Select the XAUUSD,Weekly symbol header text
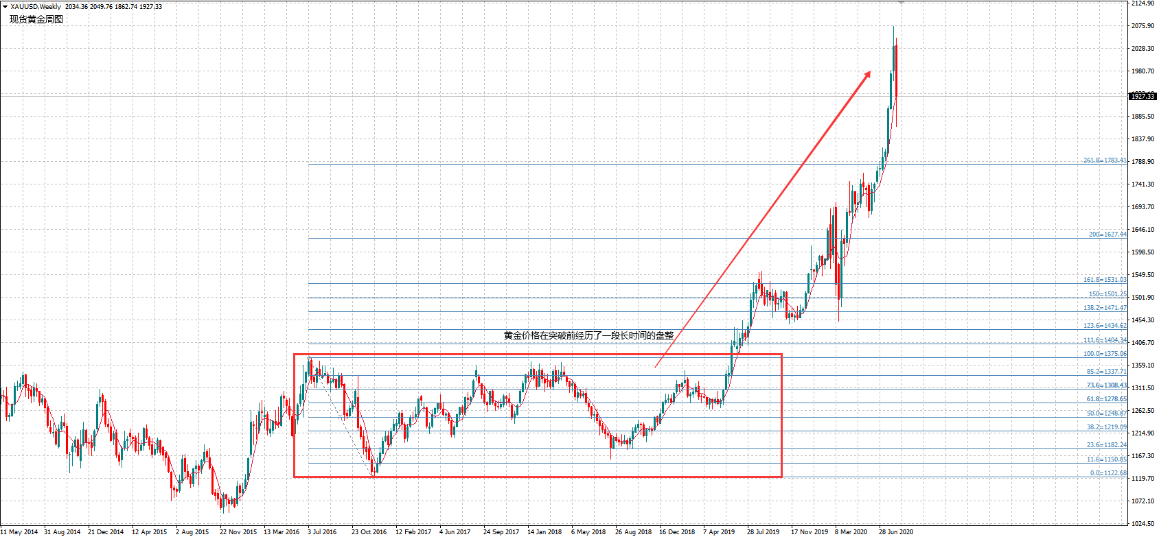Viewport: 1159px width, 539px height. [x=36, y=6]
